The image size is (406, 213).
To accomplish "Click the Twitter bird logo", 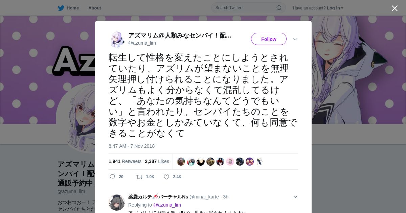I will pos(61,8).
